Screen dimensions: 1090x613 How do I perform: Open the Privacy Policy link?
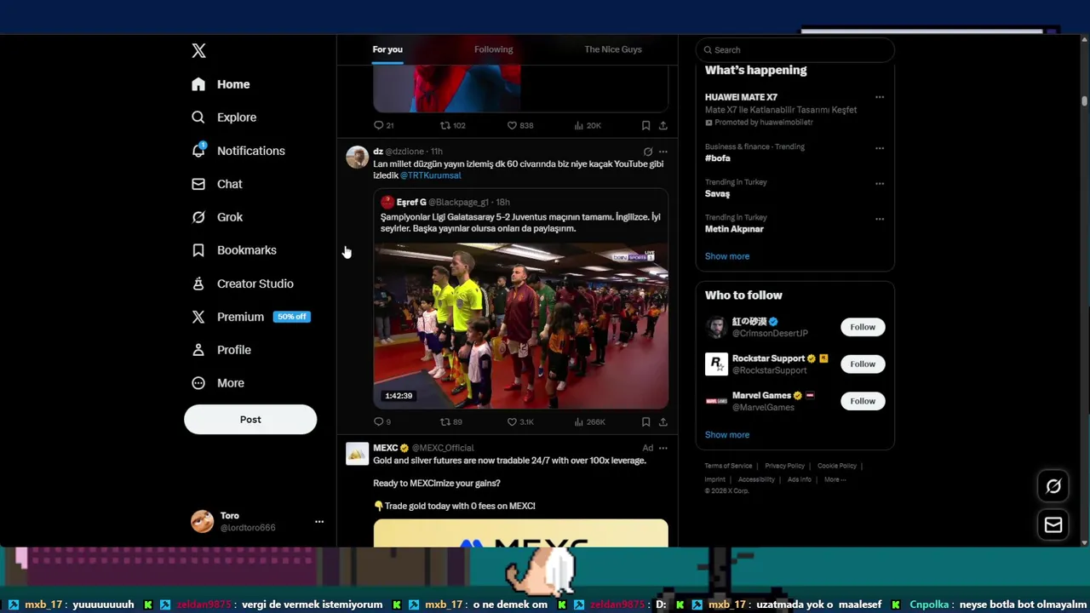coord(784,466)
